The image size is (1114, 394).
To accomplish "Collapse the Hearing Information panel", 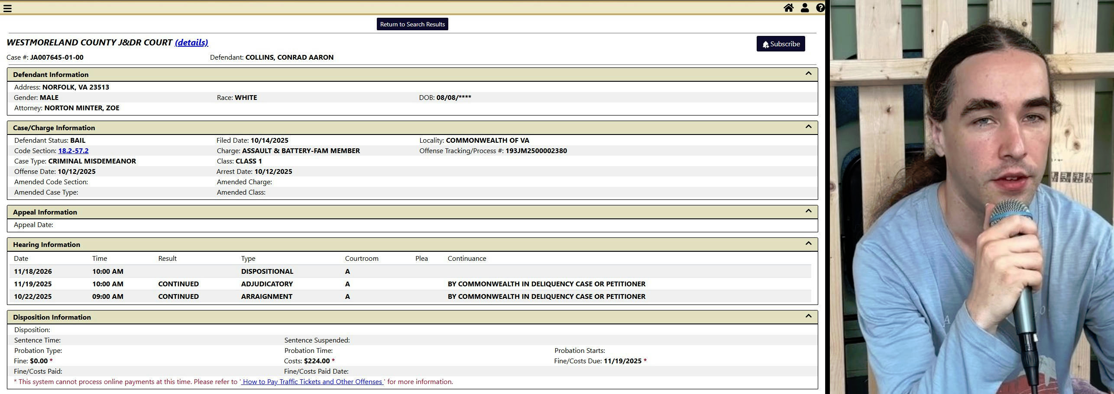I will (808, 243).
